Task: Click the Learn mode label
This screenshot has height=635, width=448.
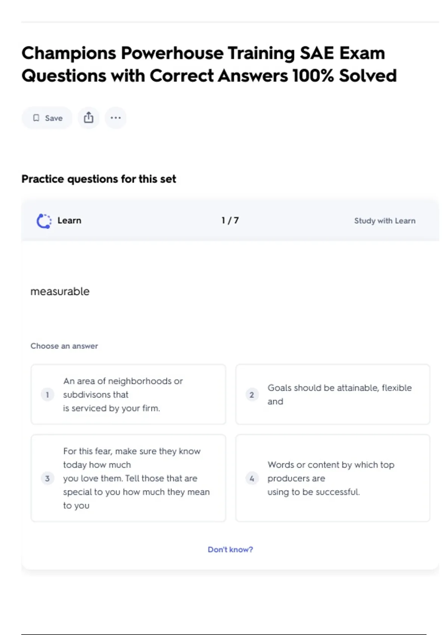Action: tap(69, 221)
